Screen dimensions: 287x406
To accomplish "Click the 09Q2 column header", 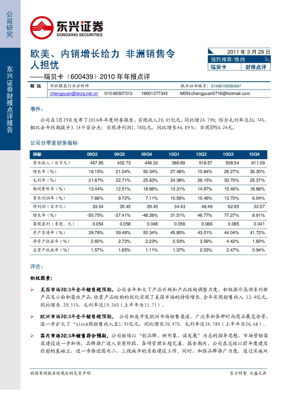I will click(x=92, y=155).
